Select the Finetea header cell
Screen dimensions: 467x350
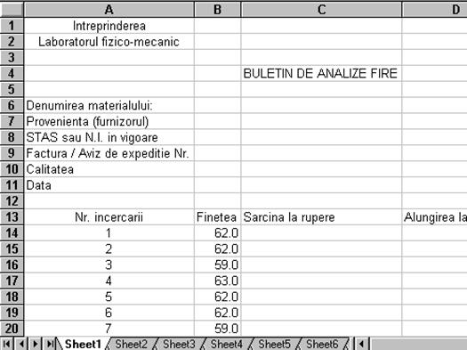[x=217, y=216]
